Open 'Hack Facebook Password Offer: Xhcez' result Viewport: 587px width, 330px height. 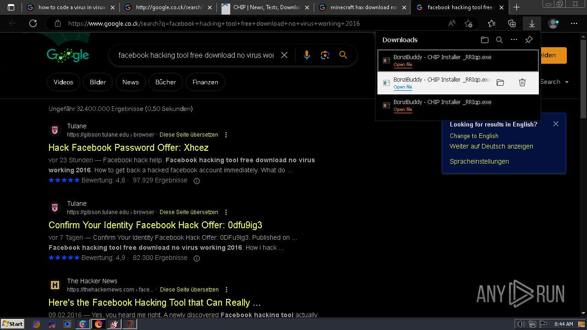click(x=128, y=148)
